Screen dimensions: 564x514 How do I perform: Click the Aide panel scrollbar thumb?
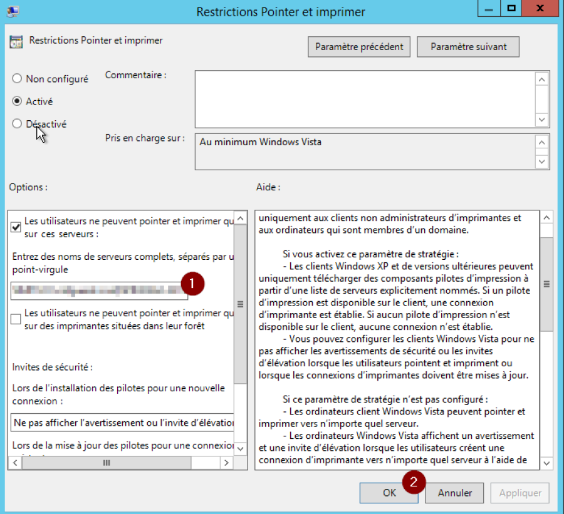pos(546,284)
